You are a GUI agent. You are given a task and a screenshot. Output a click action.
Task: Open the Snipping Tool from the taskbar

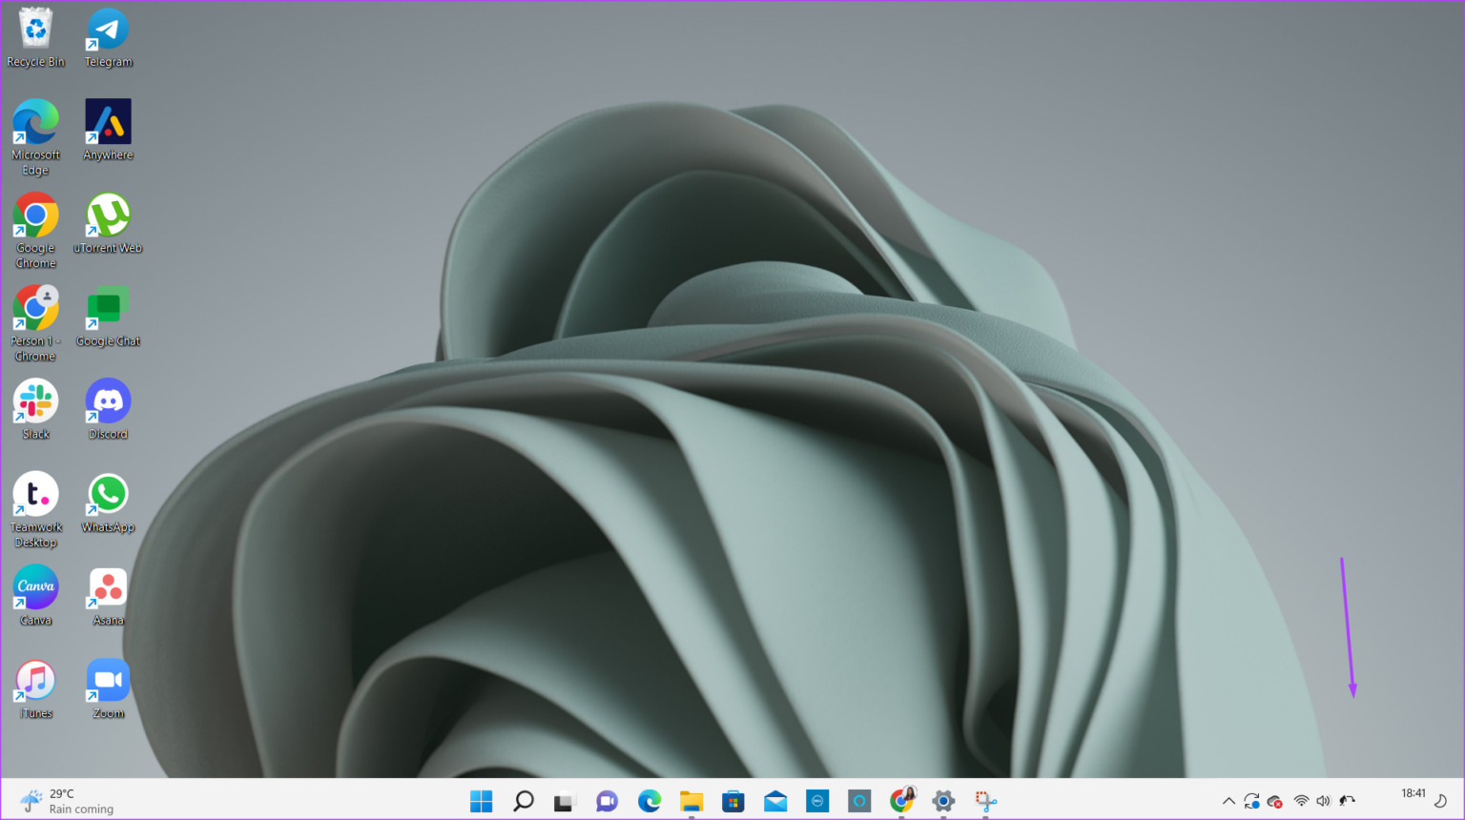(x=985, y=801)
